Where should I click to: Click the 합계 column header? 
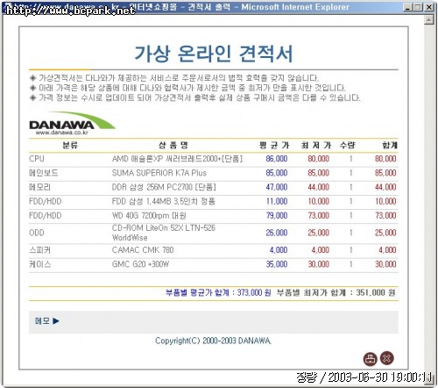point(390,145)
